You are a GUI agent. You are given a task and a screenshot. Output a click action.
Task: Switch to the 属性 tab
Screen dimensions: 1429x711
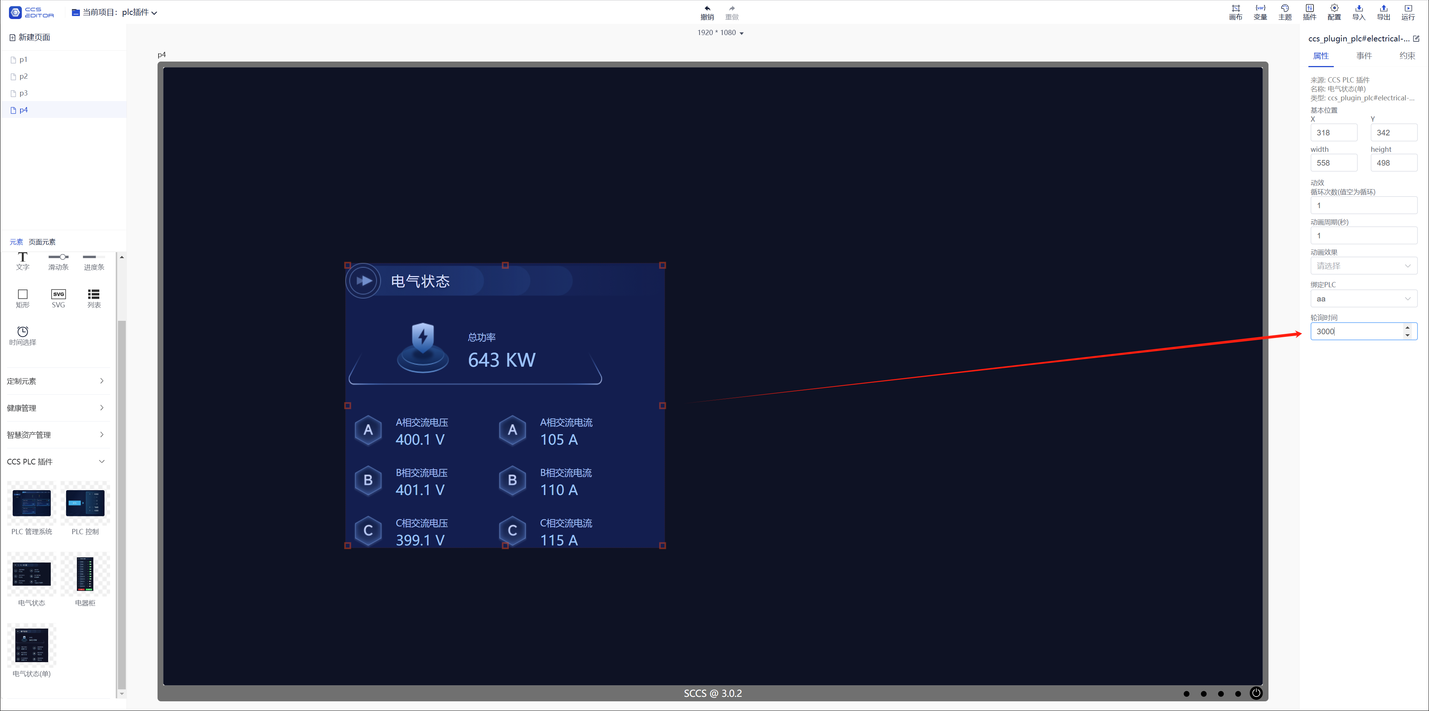(1321, 56)
